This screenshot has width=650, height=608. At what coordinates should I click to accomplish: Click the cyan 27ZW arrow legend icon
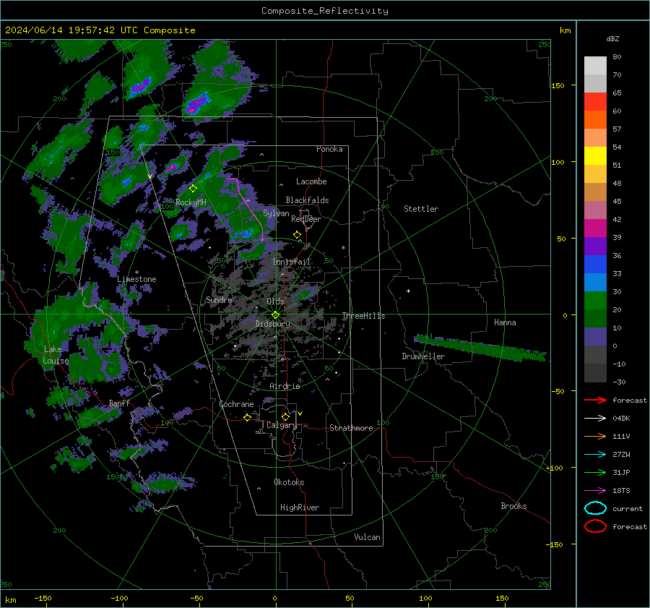pos(595,455)
